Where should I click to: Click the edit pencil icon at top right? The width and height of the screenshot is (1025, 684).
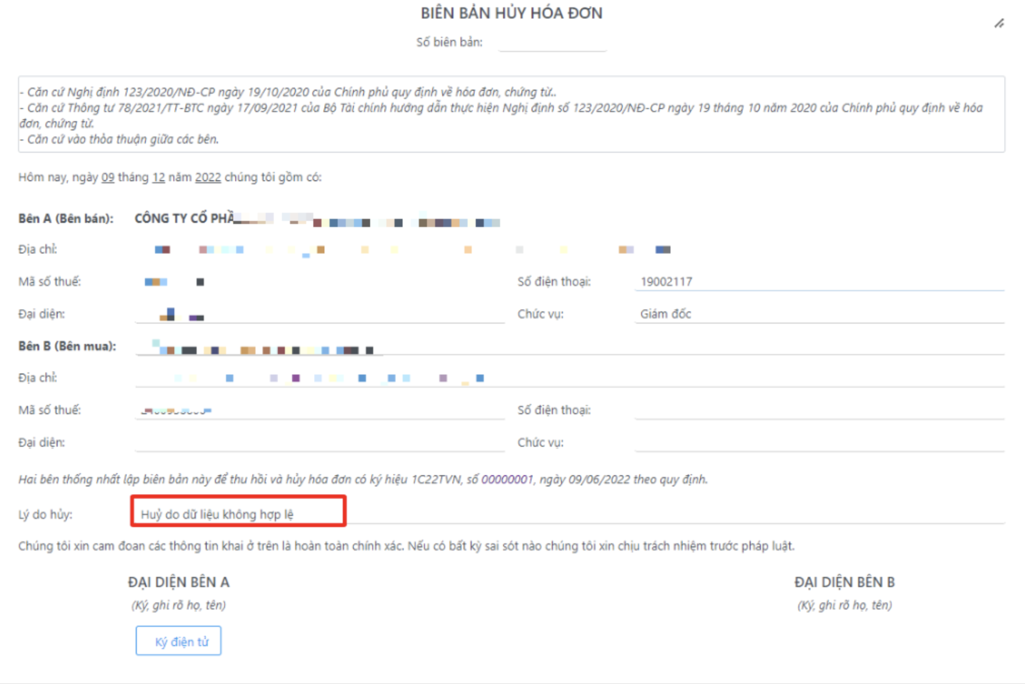click(x=999, y=23)
